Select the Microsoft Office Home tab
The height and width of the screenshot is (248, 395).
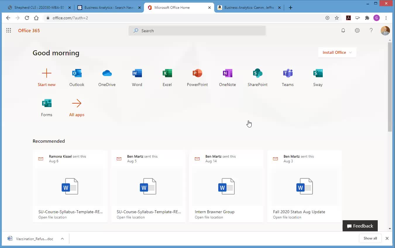[179, 8]
